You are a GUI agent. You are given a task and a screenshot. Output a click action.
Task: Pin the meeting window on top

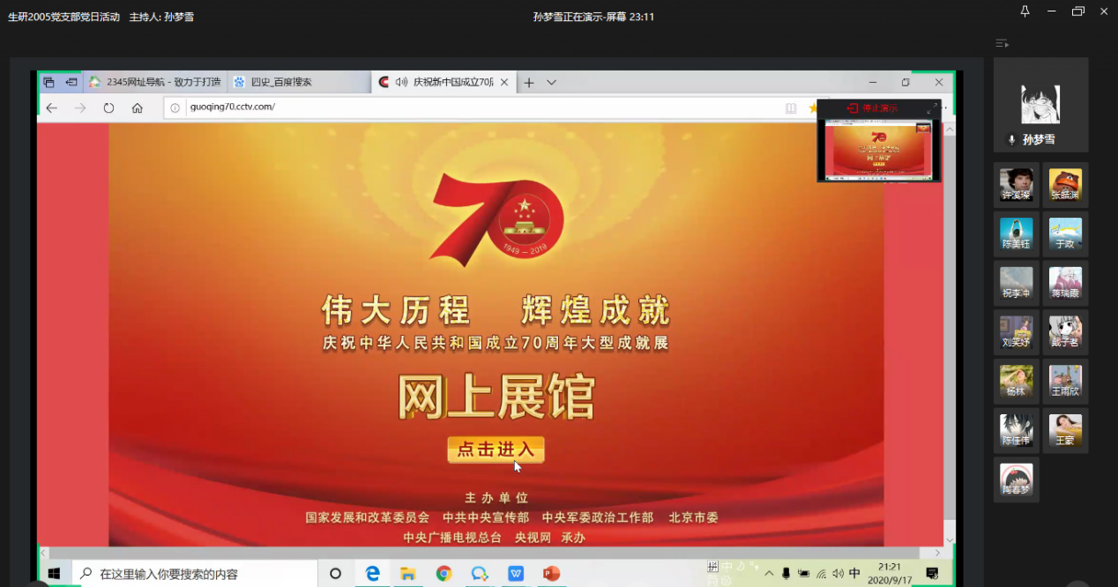click(1025, 11)
